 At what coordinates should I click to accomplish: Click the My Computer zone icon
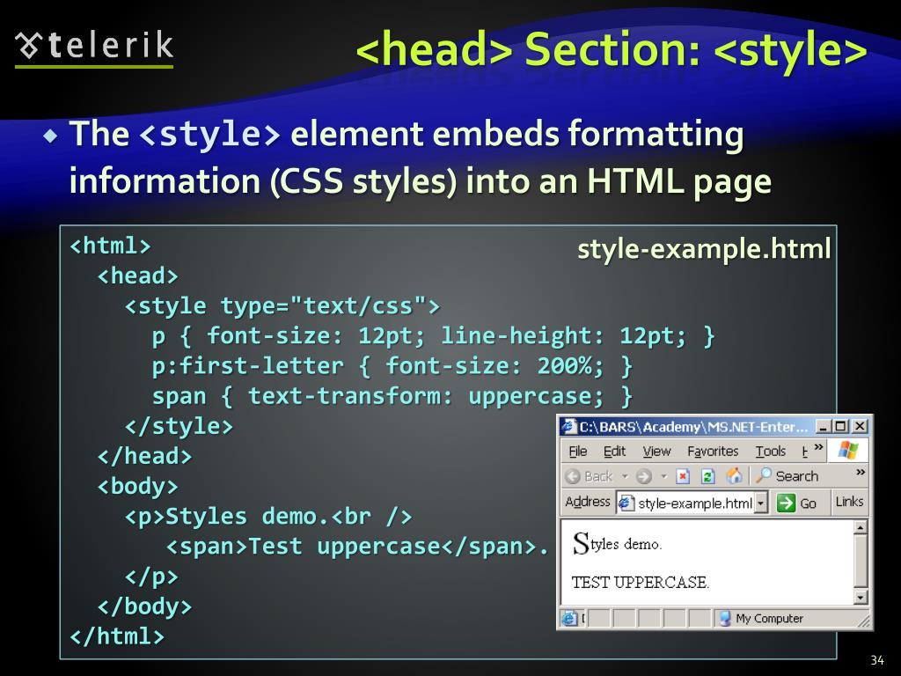click(x=725, y=618)
